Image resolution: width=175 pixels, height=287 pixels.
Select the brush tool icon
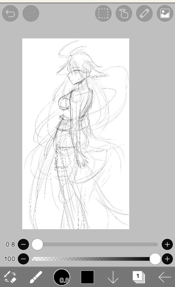pos(36,277)
